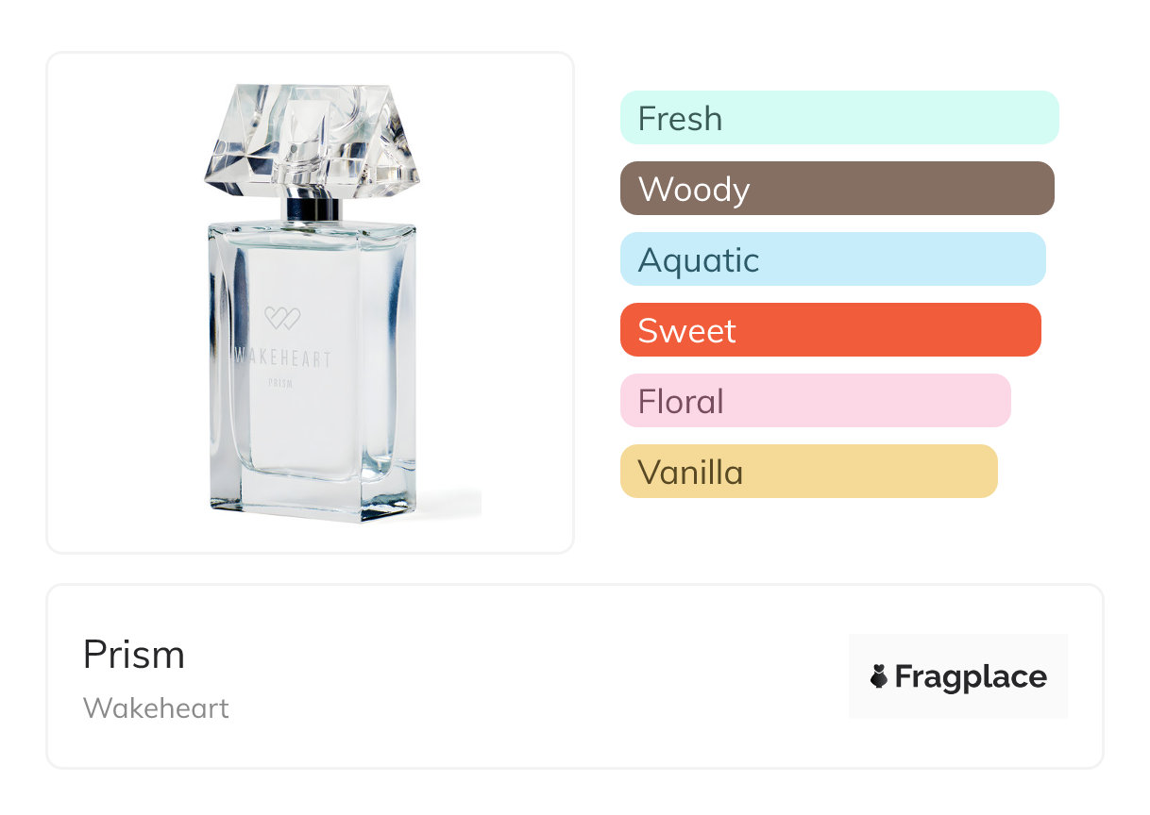Click the thick glass base of the bottle

(312, 500)
